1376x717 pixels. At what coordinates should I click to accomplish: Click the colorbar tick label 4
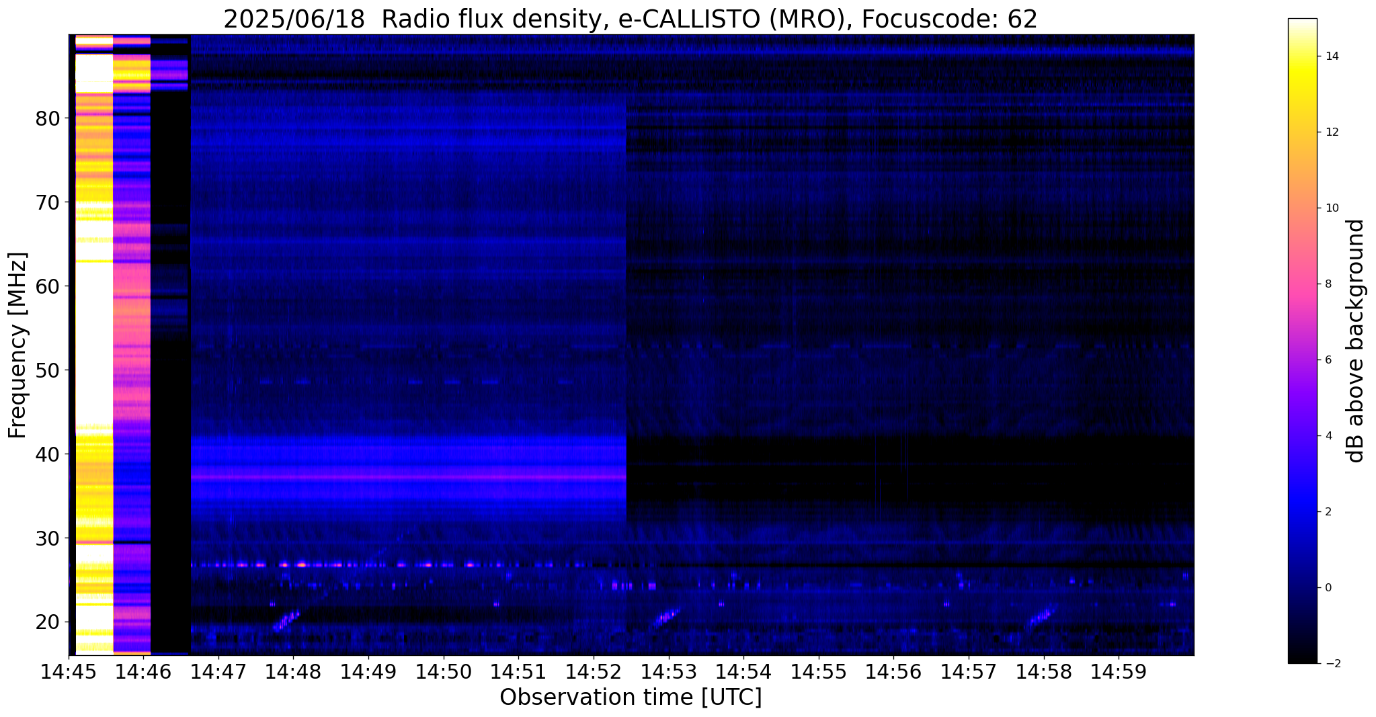[1328, 436]
